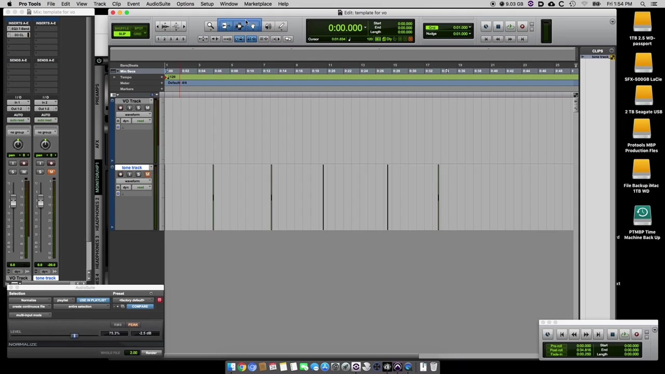Mute the VO Track in Edit window
This screenshot has width=665, height=374.
147,108
